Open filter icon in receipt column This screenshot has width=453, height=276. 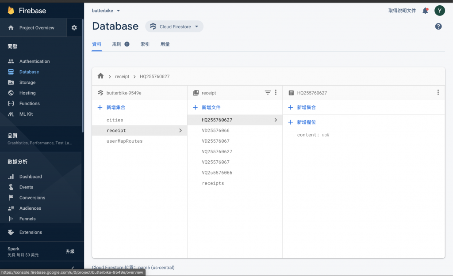pyautogui.click(x=268, y=92)
